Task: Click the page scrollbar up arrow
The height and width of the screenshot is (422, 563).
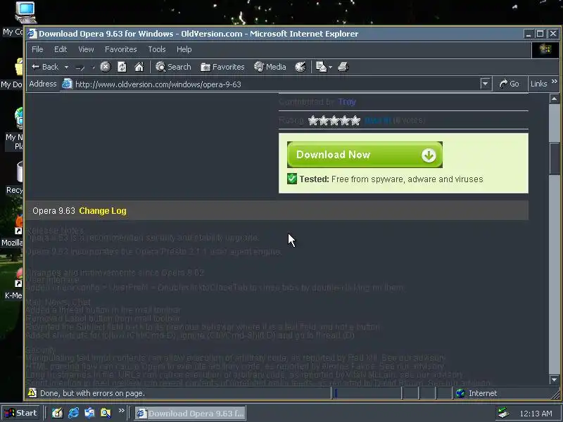Action: (x=554, y=98)
